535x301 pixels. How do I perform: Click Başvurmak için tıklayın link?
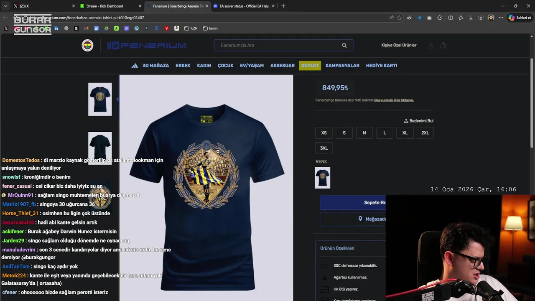[394, 100]
